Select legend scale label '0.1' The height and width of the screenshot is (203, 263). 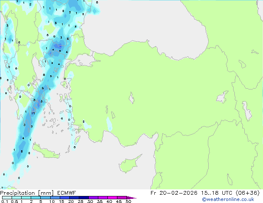click(5, 201)
